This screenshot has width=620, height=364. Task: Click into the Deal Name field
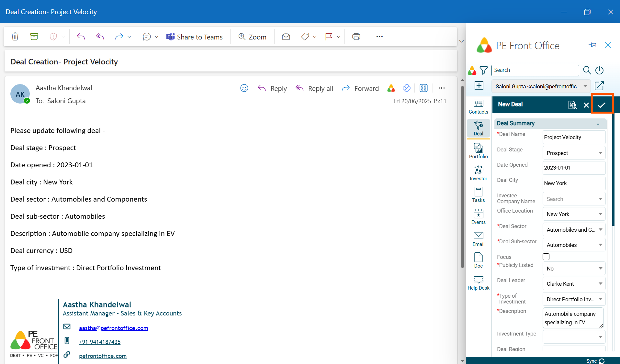coord(574,137)
